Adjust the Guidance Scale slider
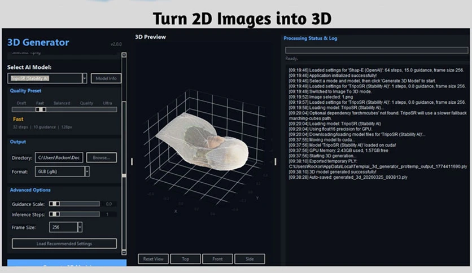The width and height of the screenshot is (472, 273). tap(75, 204)
